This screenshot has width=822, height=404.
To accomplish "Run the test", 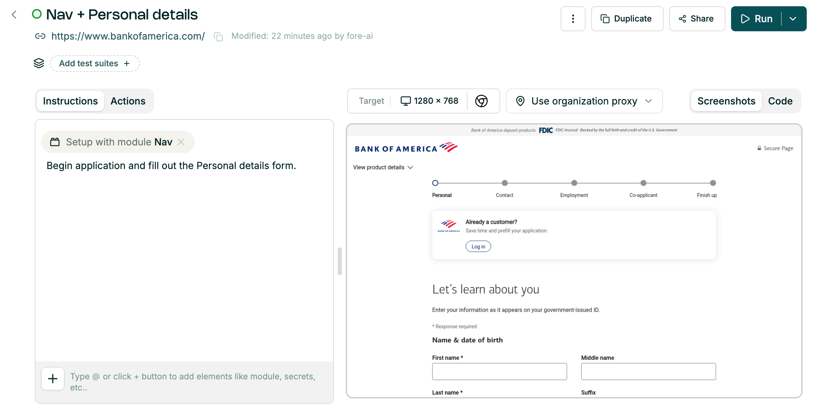I will [756, 19].
